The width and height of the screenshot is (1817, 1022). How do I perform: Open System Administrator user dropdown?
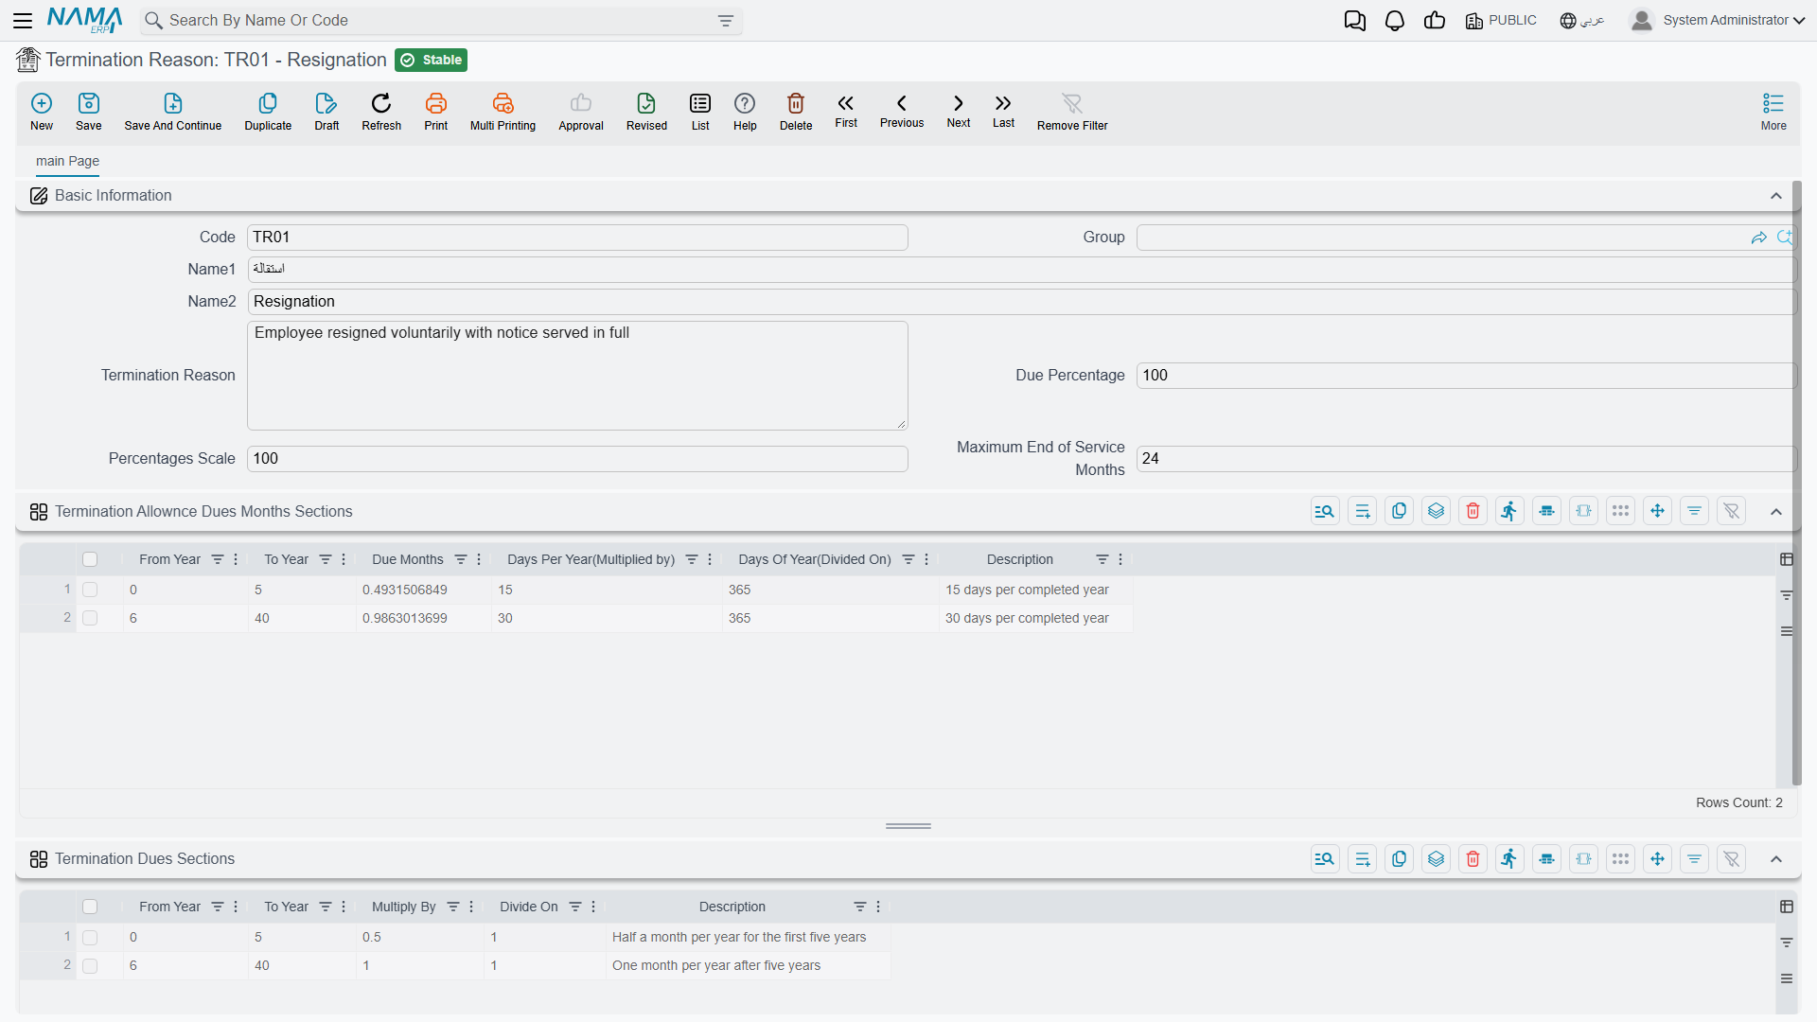click(x=1718, y=21)
